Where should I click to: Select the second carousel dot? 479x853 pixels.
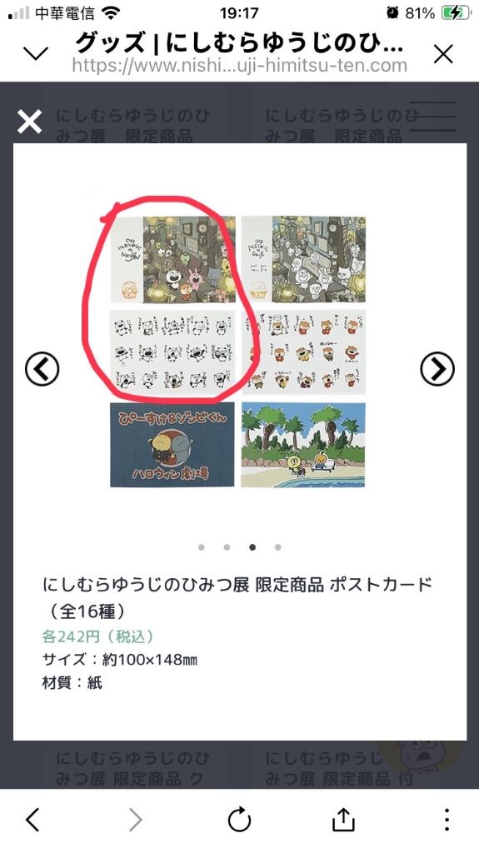point(227,547)
